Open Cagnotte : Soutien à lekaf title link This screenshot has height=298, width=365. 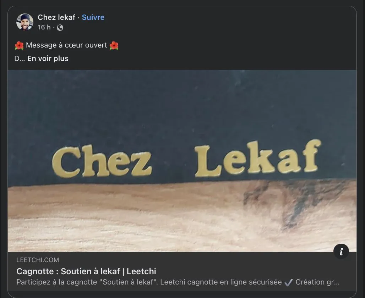pyautogui.click(x=86, y=271)
